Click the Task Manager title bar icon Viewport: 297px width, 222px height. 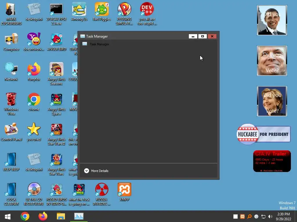[x=83, y=36]
